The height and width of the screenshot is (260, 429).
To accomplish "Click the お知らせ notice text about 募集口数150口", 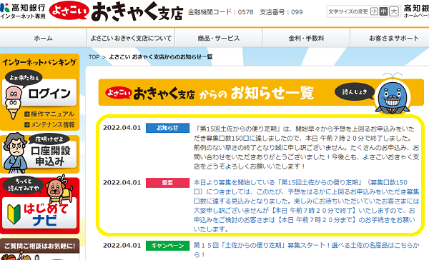I will coord(306,147).
